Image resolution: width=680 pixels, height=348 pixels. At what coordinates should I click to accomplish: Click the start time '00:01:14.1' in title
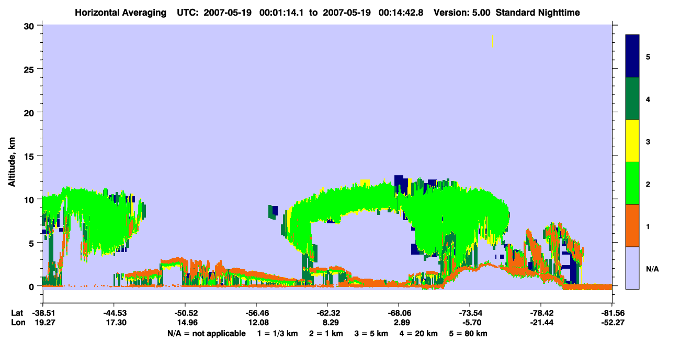281,13
